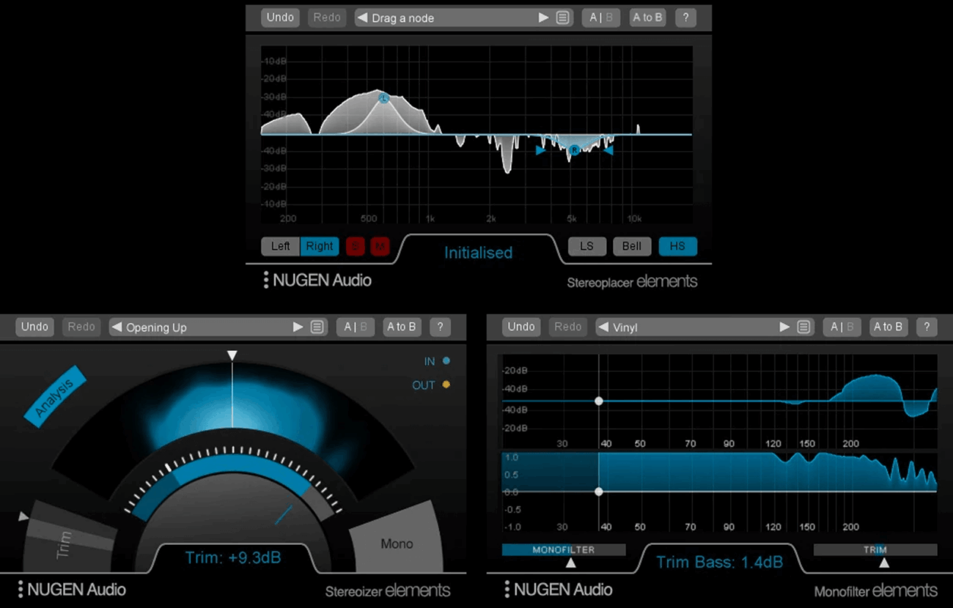Click Undo in the Stereoizer plugin
Screen dimensions: 953x608
[x=34, y=327]
